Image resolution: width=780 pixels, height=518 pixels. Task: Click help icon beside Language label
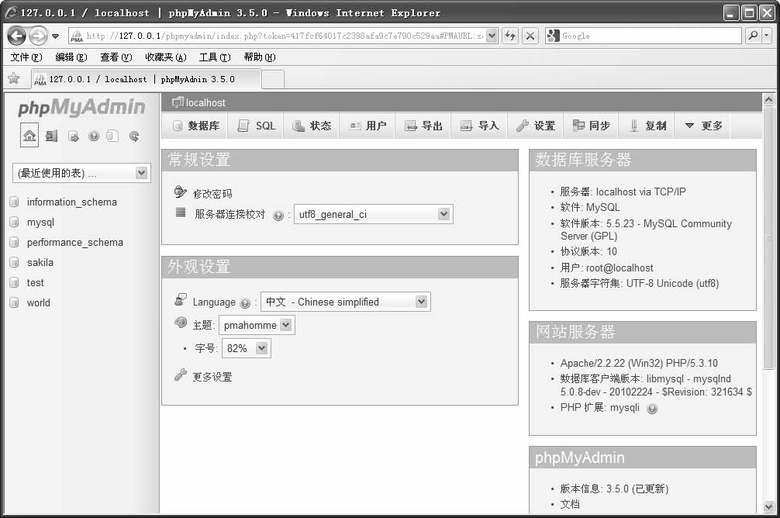coord(245,303)
